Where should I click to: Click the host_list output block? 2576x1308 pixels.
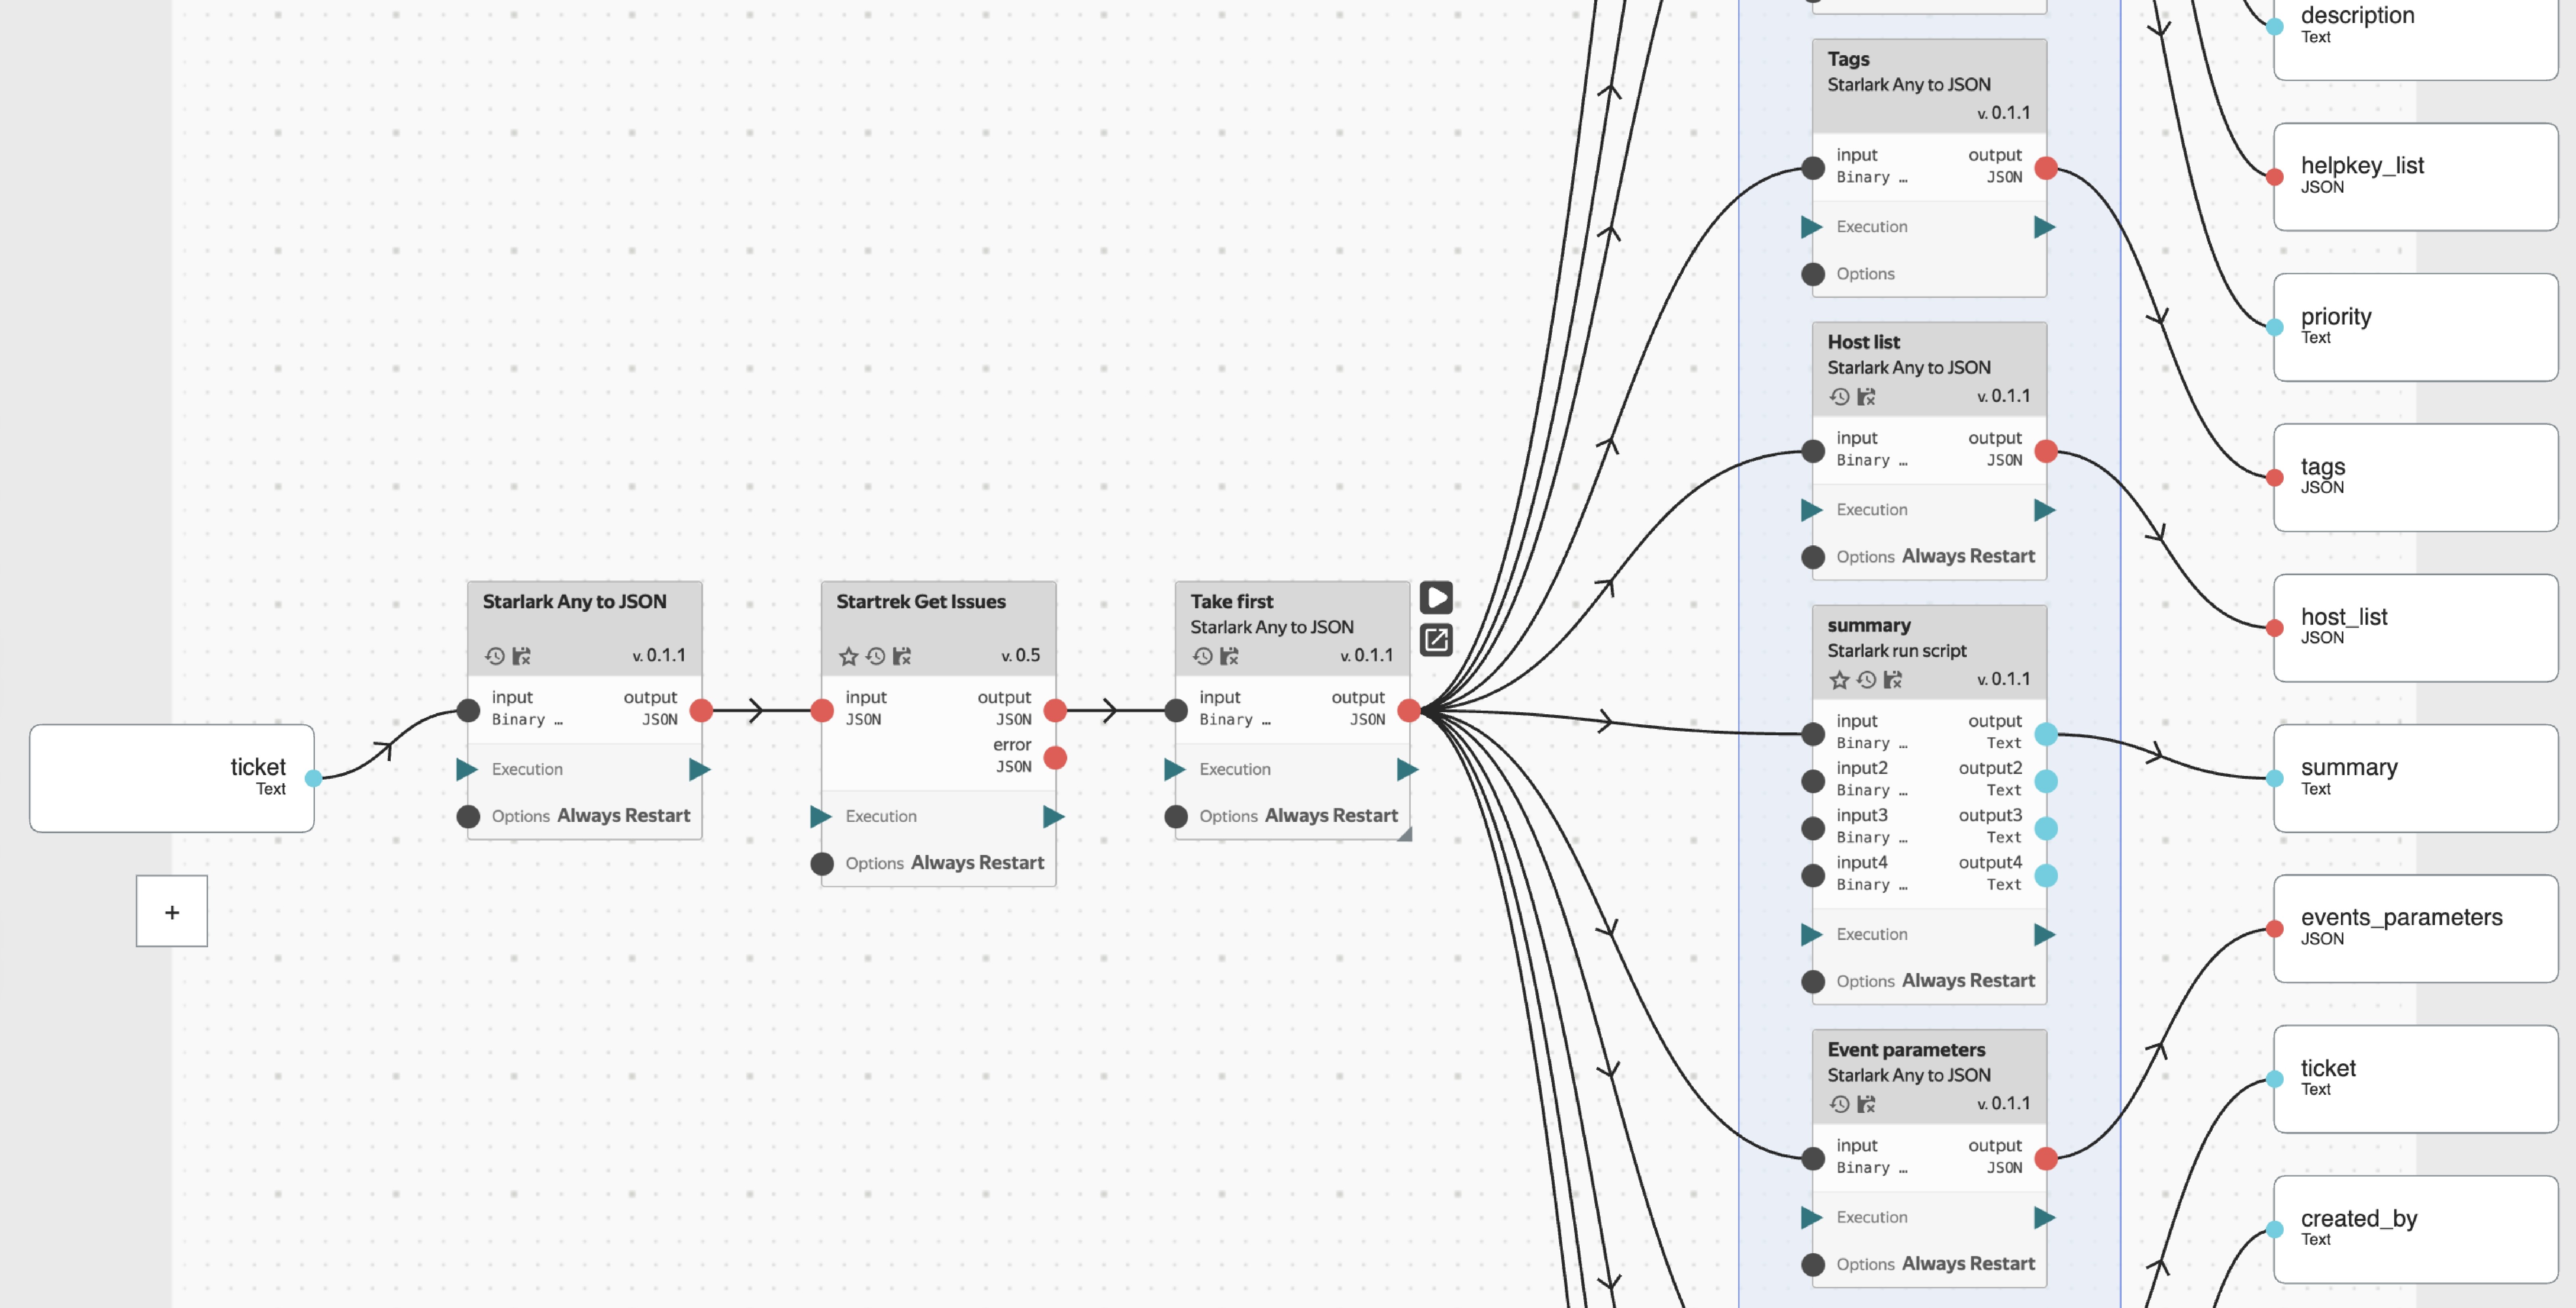2415,628
